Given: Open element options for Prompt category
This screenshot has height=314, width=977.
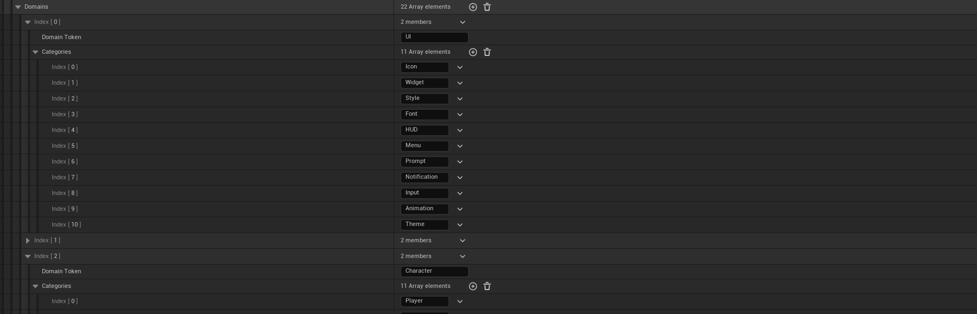Looking at the screenshot, I should click(x=460, y=162).
